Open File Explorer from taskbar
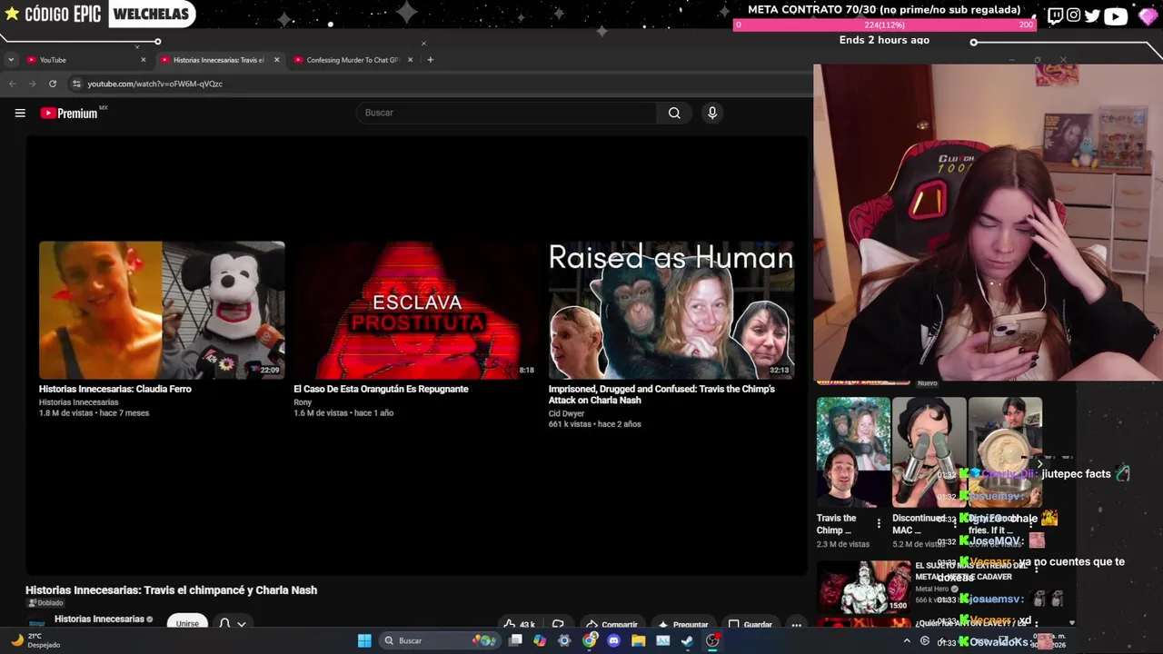Screen dimensions: 1163x654 (638, 640)
